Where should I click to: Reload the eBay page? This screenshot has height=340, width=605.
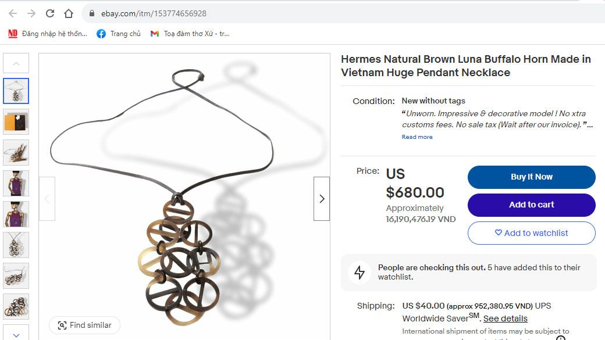coord(50,13)
